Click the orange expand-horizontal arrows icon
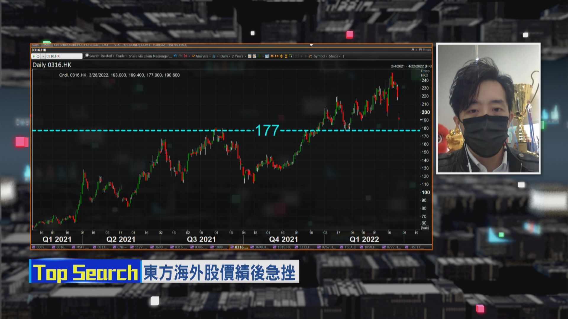The image size is (568, 319). 272,56
